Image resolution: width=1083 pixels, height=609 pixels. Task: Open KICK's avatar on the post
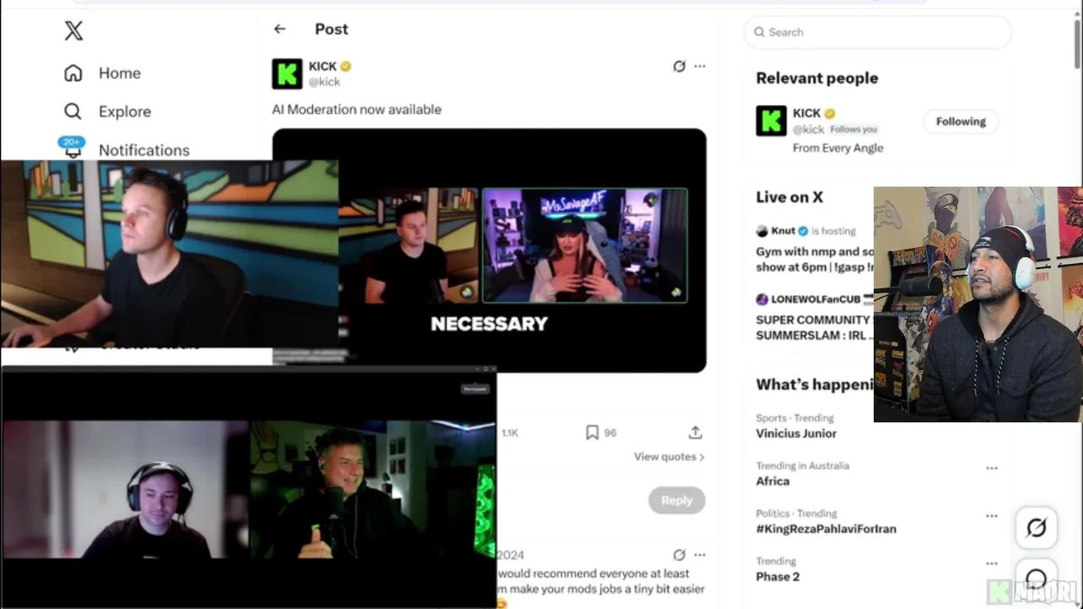[287, 74]
